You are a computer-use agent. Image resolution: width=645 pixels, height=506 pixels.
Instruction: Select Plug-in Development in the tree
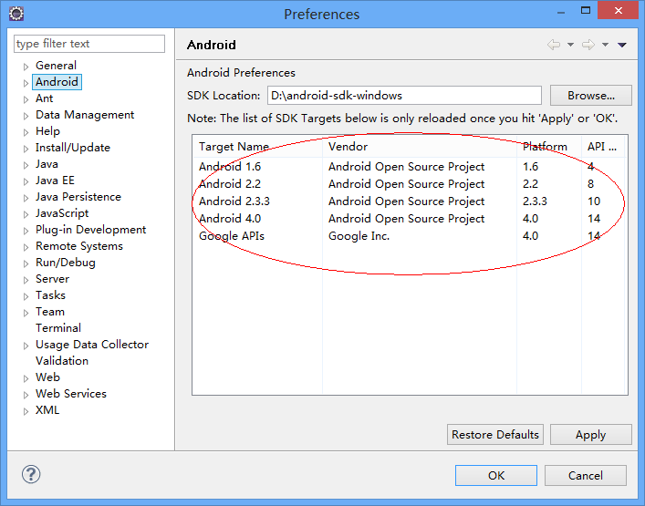pos(90,230)
